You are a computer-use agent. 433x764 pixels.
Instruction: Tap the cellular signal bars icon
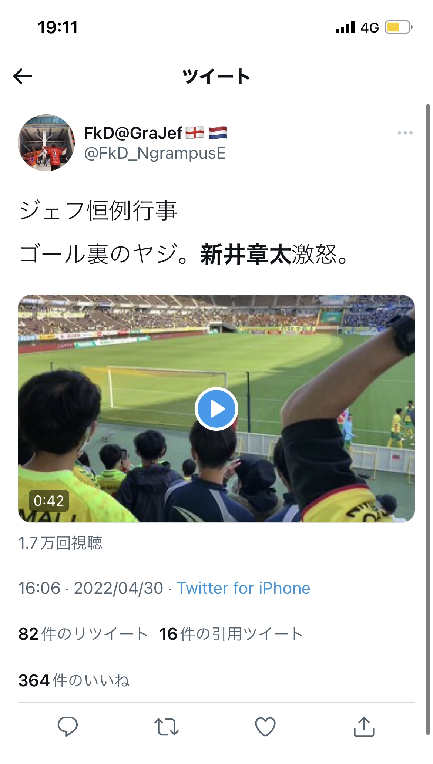345,27
